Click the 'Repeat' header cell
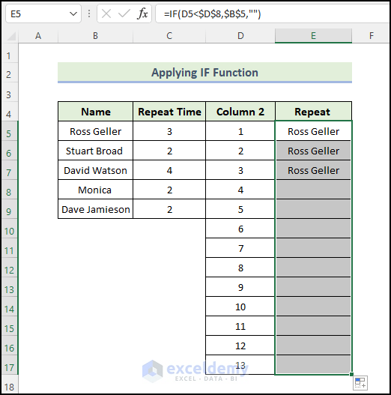391x395 pixels. 313,112
